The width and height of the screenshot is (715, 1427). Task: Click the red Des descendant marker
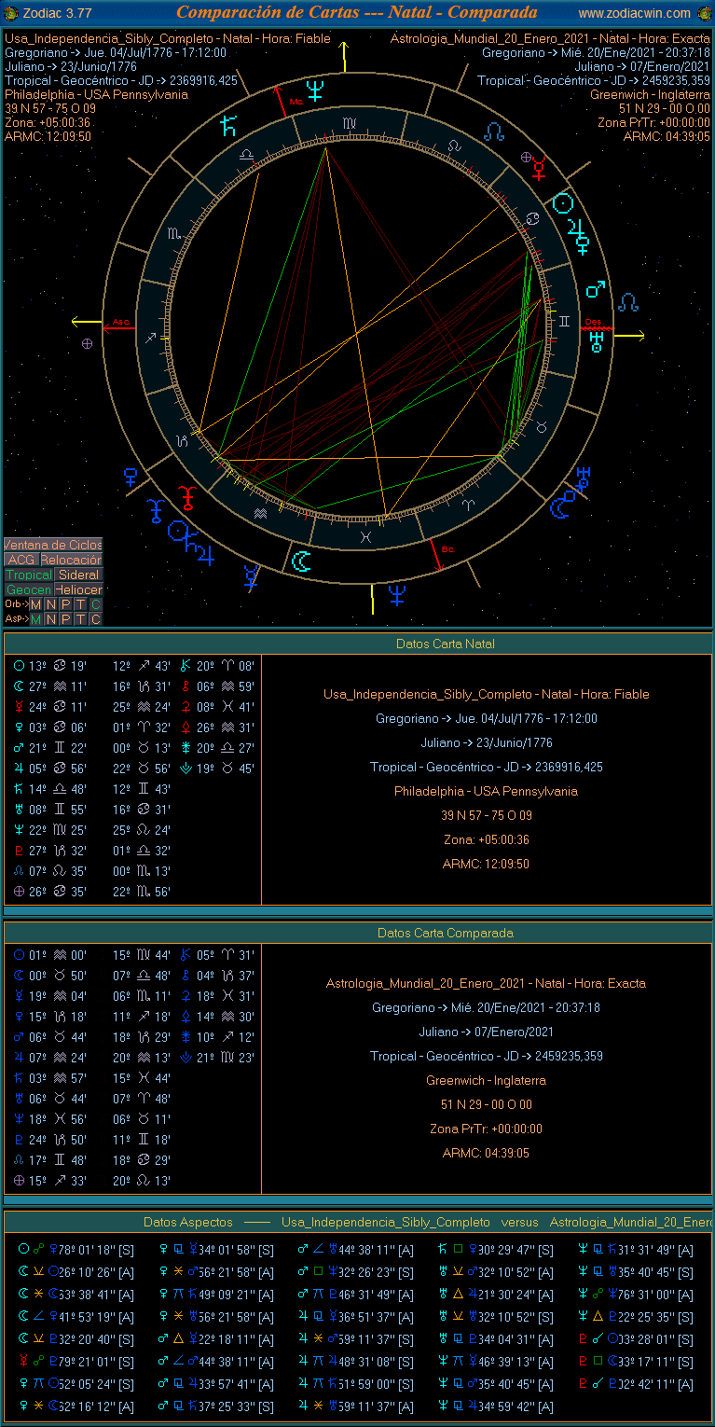click(593, 322)
